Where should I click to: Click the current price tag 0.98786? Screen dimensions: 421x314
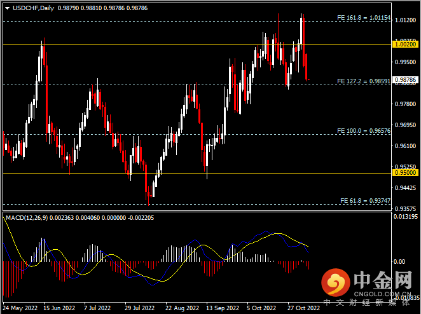click(405, 79)
